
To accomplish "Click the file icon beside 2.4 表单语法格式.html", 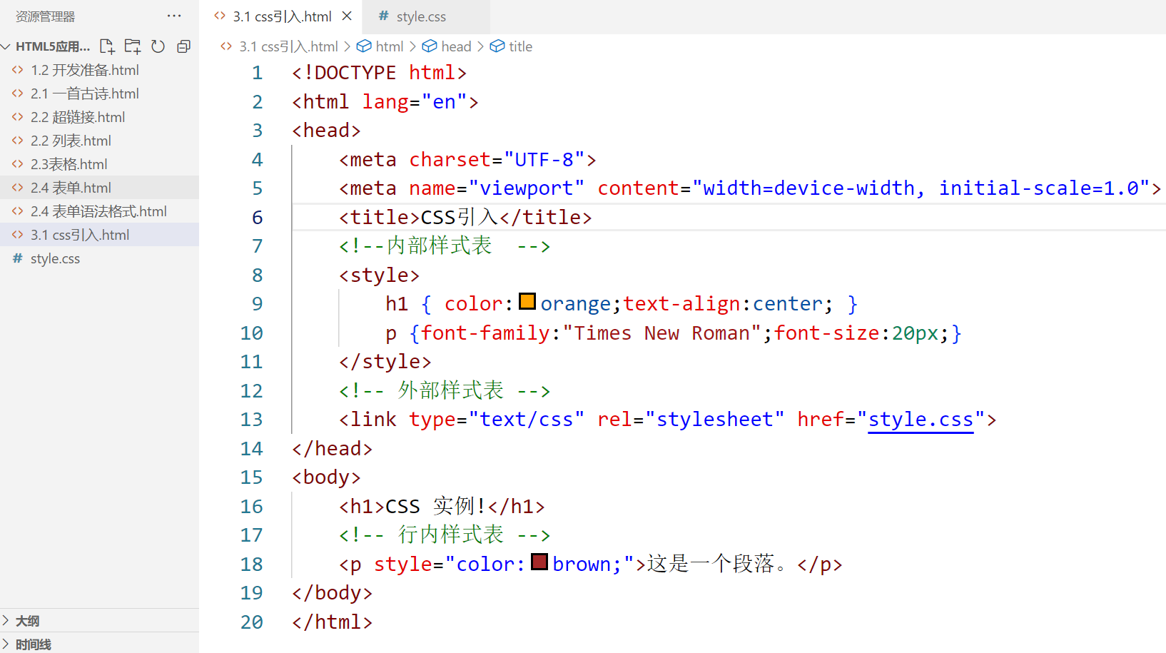I will [18, 211].
